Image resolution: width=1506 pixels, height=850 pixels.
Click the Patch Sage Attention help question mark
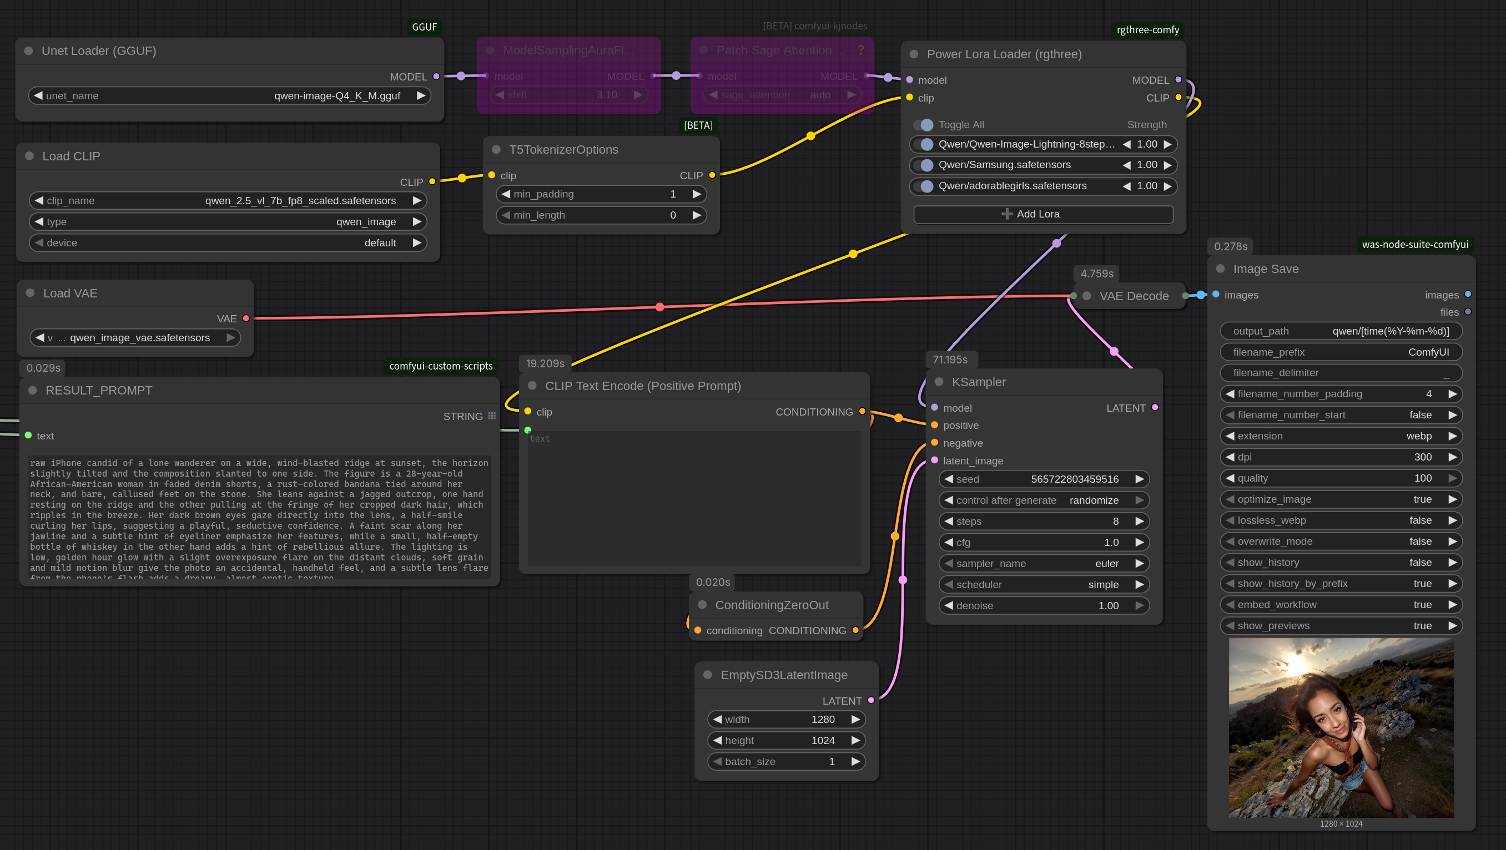[x=860, y=50]
